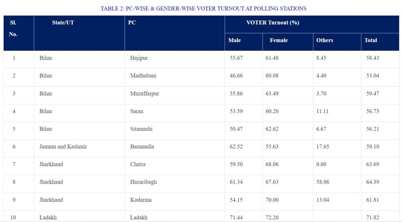This screenshot has width=402, height=222.
Task: Click the Jammu and Kashmir state cell
Action: [63, 146]
